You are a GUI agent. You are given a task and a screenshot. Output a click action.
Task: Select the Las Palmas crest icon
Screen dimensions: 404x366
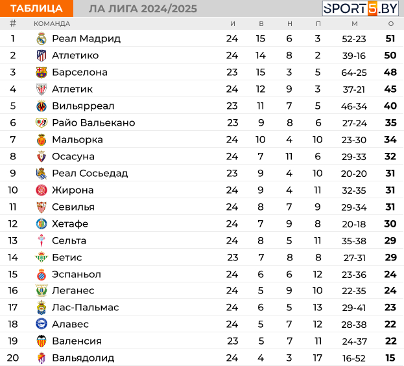42,307
